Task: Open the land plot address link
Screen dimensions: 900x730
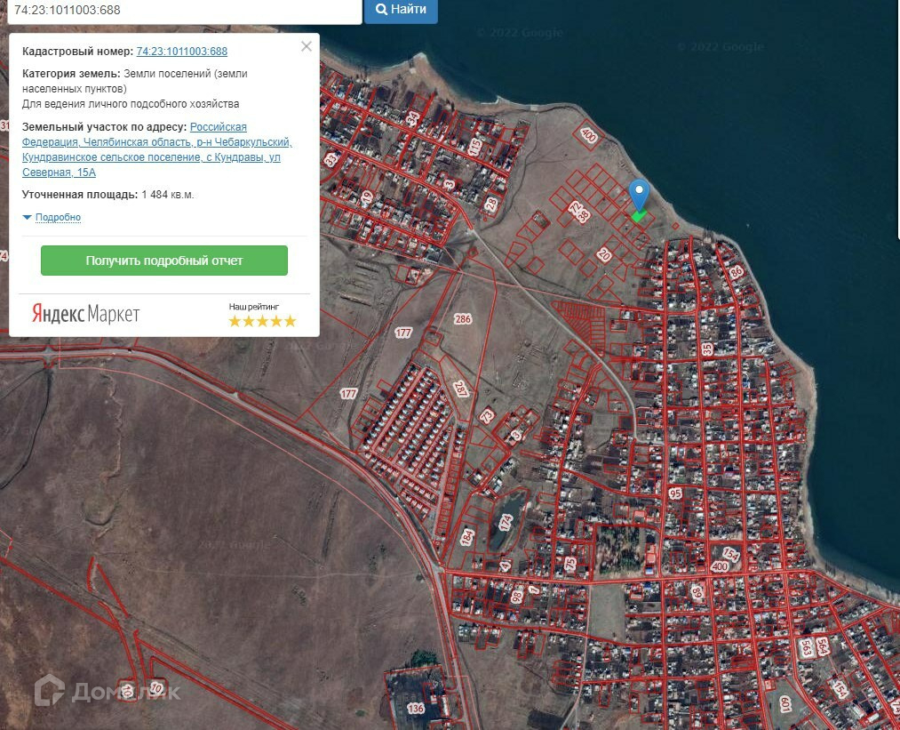Action: pos(156,149)
